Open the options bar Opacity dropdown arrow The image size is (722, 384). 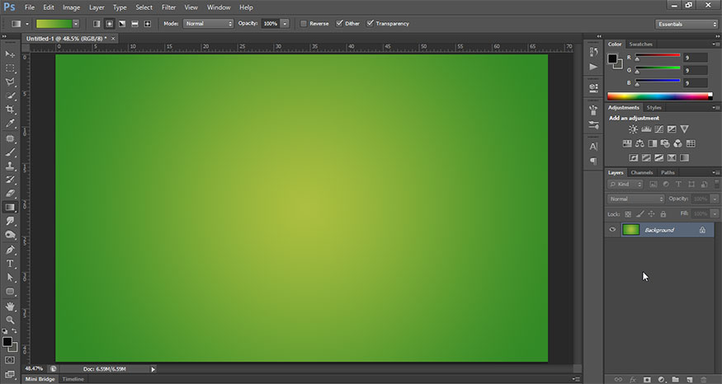pos(285,23)
